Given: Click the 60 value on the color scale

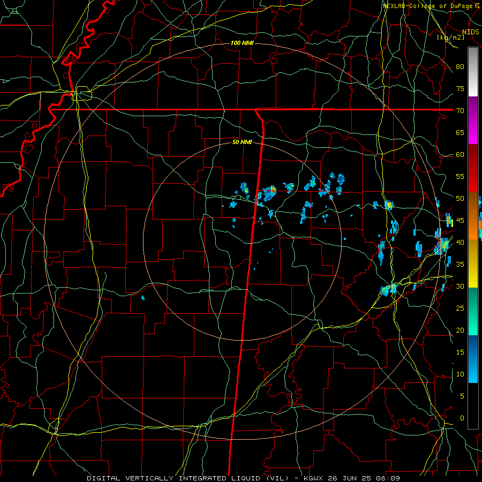Looking at the screenshot, I should tap(460, 154).
